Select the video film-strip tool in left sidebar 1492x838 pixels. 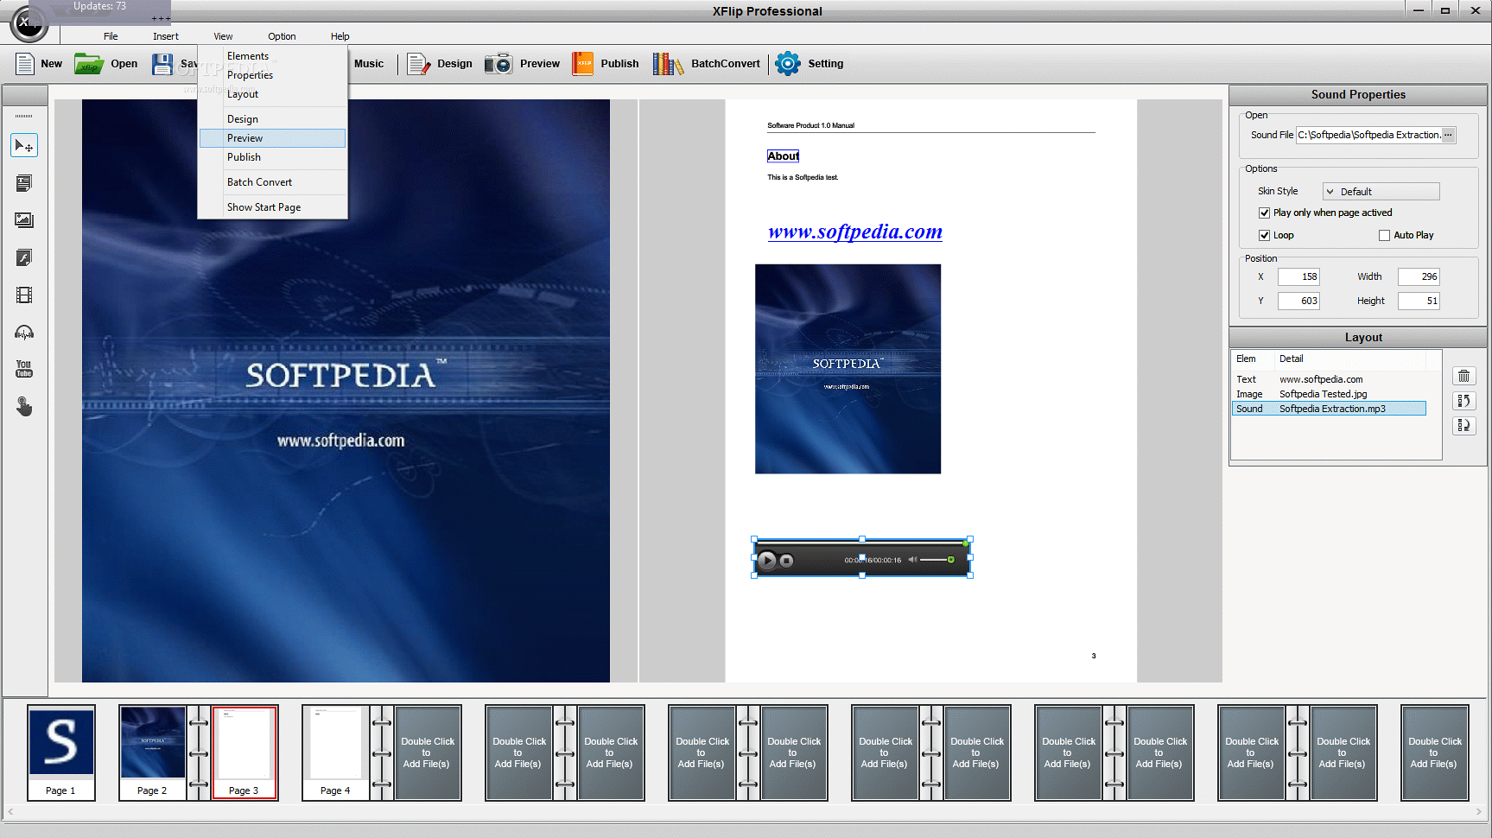click(24, 295)
